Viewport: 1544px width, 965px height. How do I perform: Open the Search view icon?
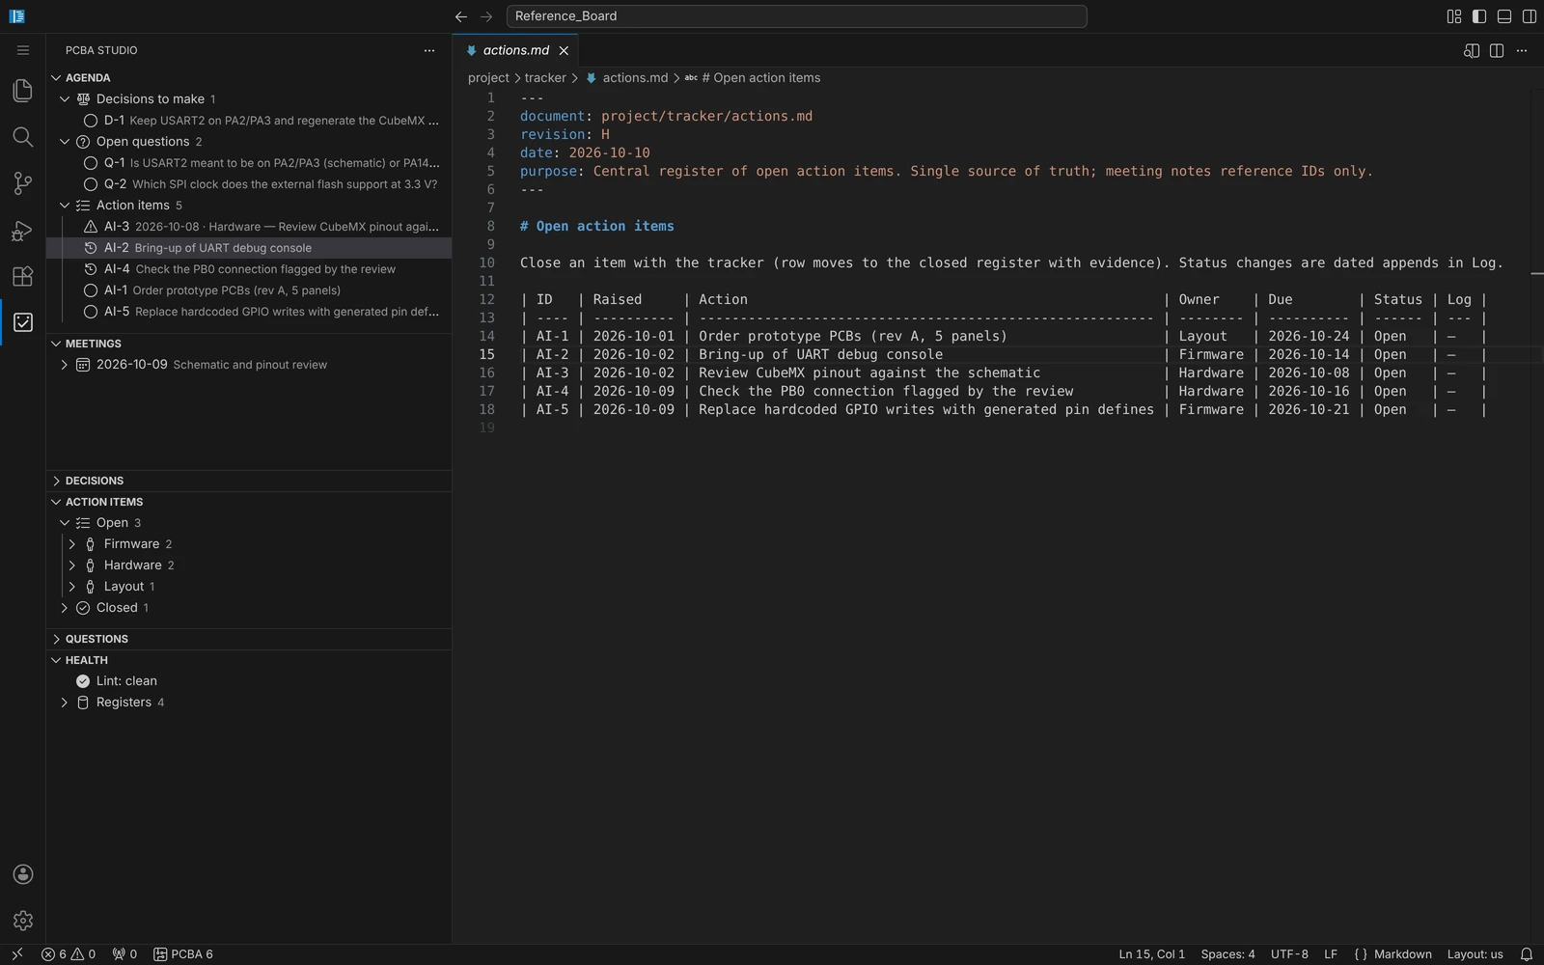pos(22,137)
